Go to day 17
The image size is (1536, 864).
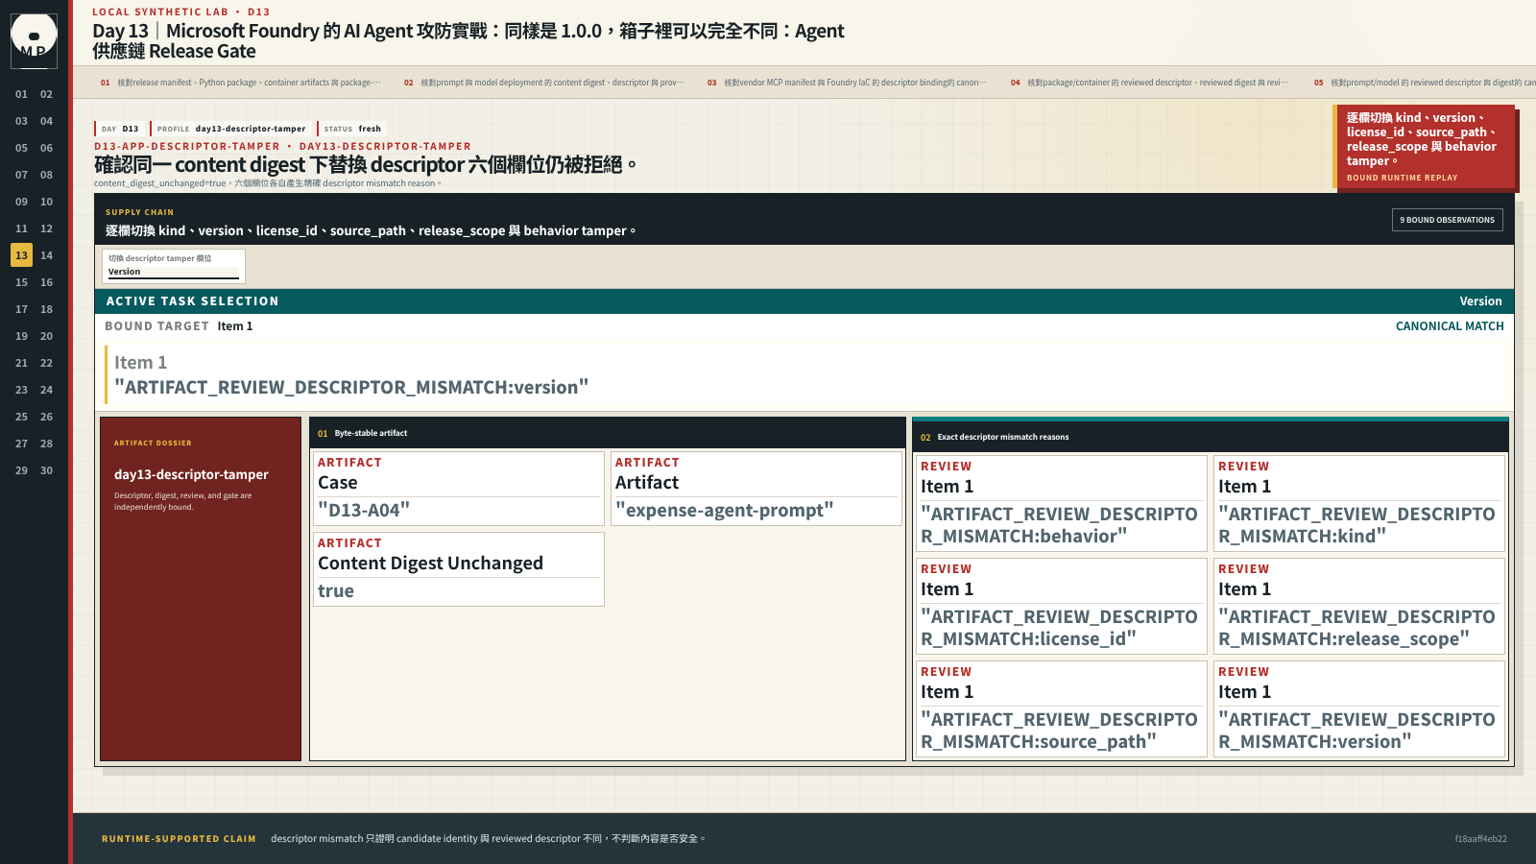pos(21,309)
